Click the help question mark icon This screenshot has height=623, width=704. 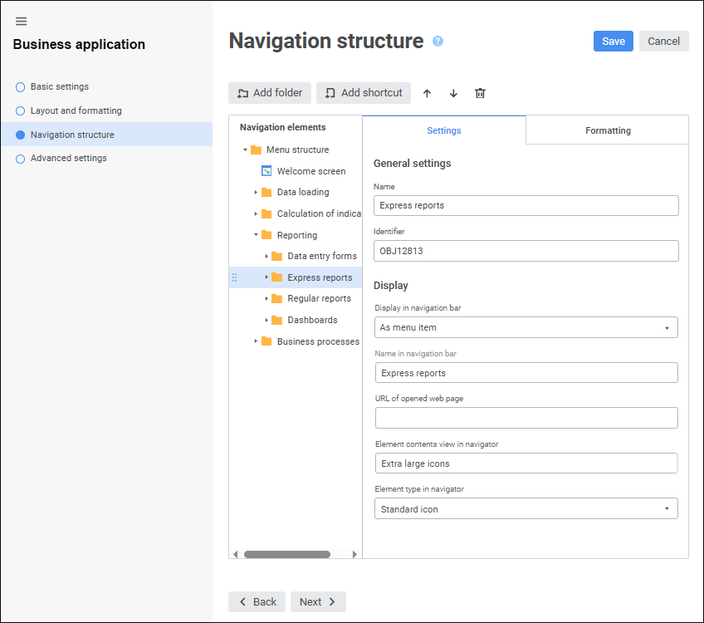(438, 42)
